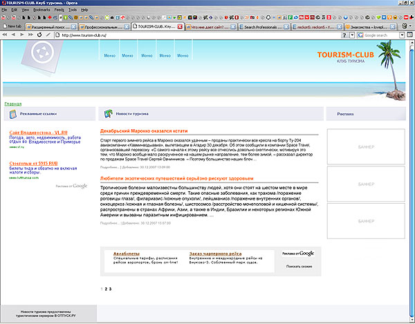Click the Главная breadcrumb link

point(13,104)
